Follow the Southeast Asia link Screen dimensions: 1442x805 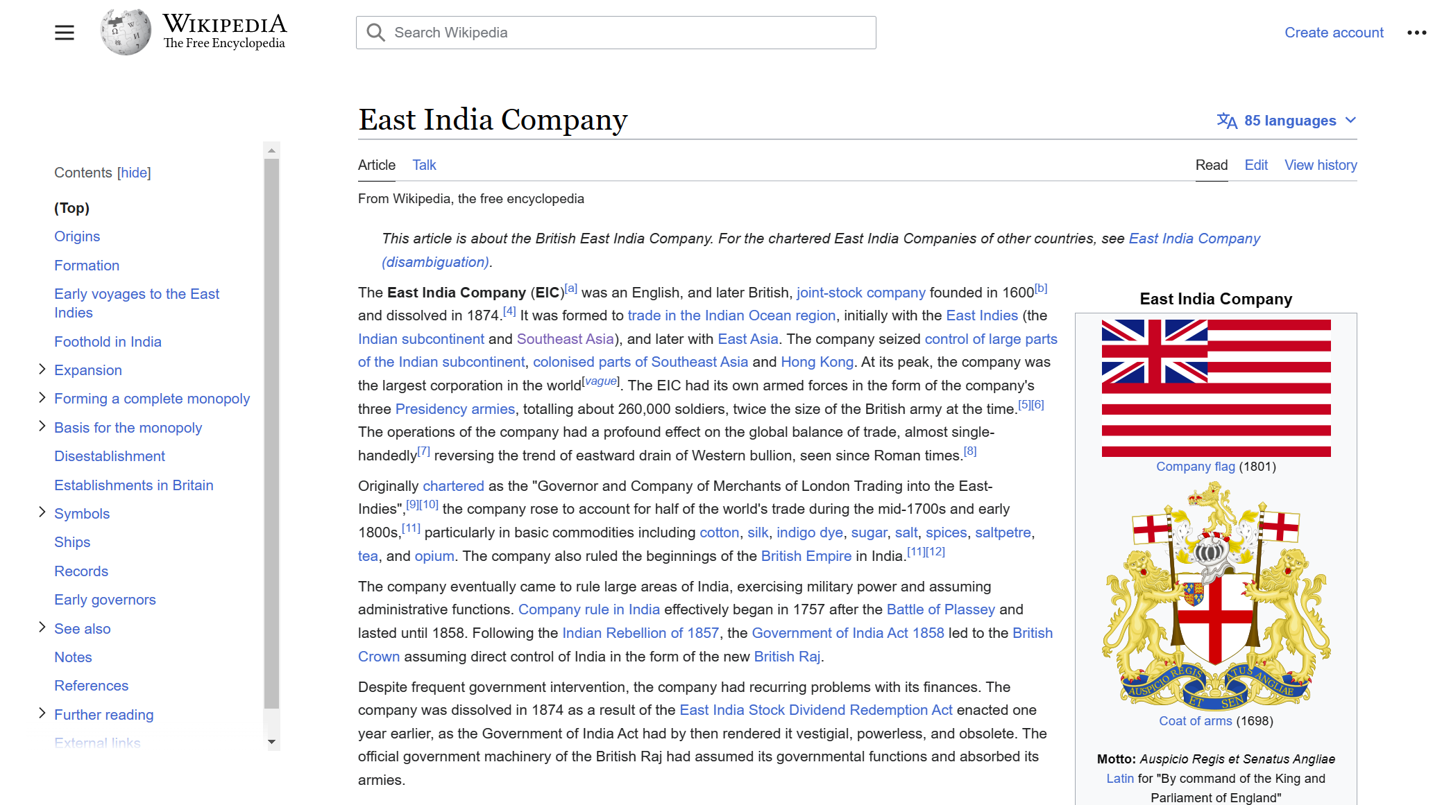[x=565, y=339]
